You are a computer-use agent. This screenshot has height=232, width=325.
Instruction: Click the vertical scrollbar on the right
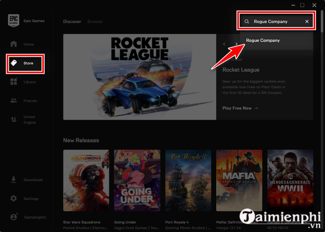(322, 21)
